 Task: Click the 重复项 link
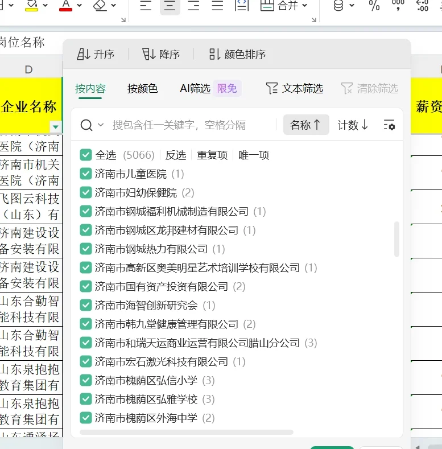(212, 155)
